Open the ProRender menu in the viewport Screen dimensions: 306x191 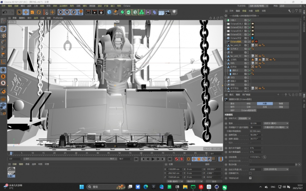tap(58, 18)
